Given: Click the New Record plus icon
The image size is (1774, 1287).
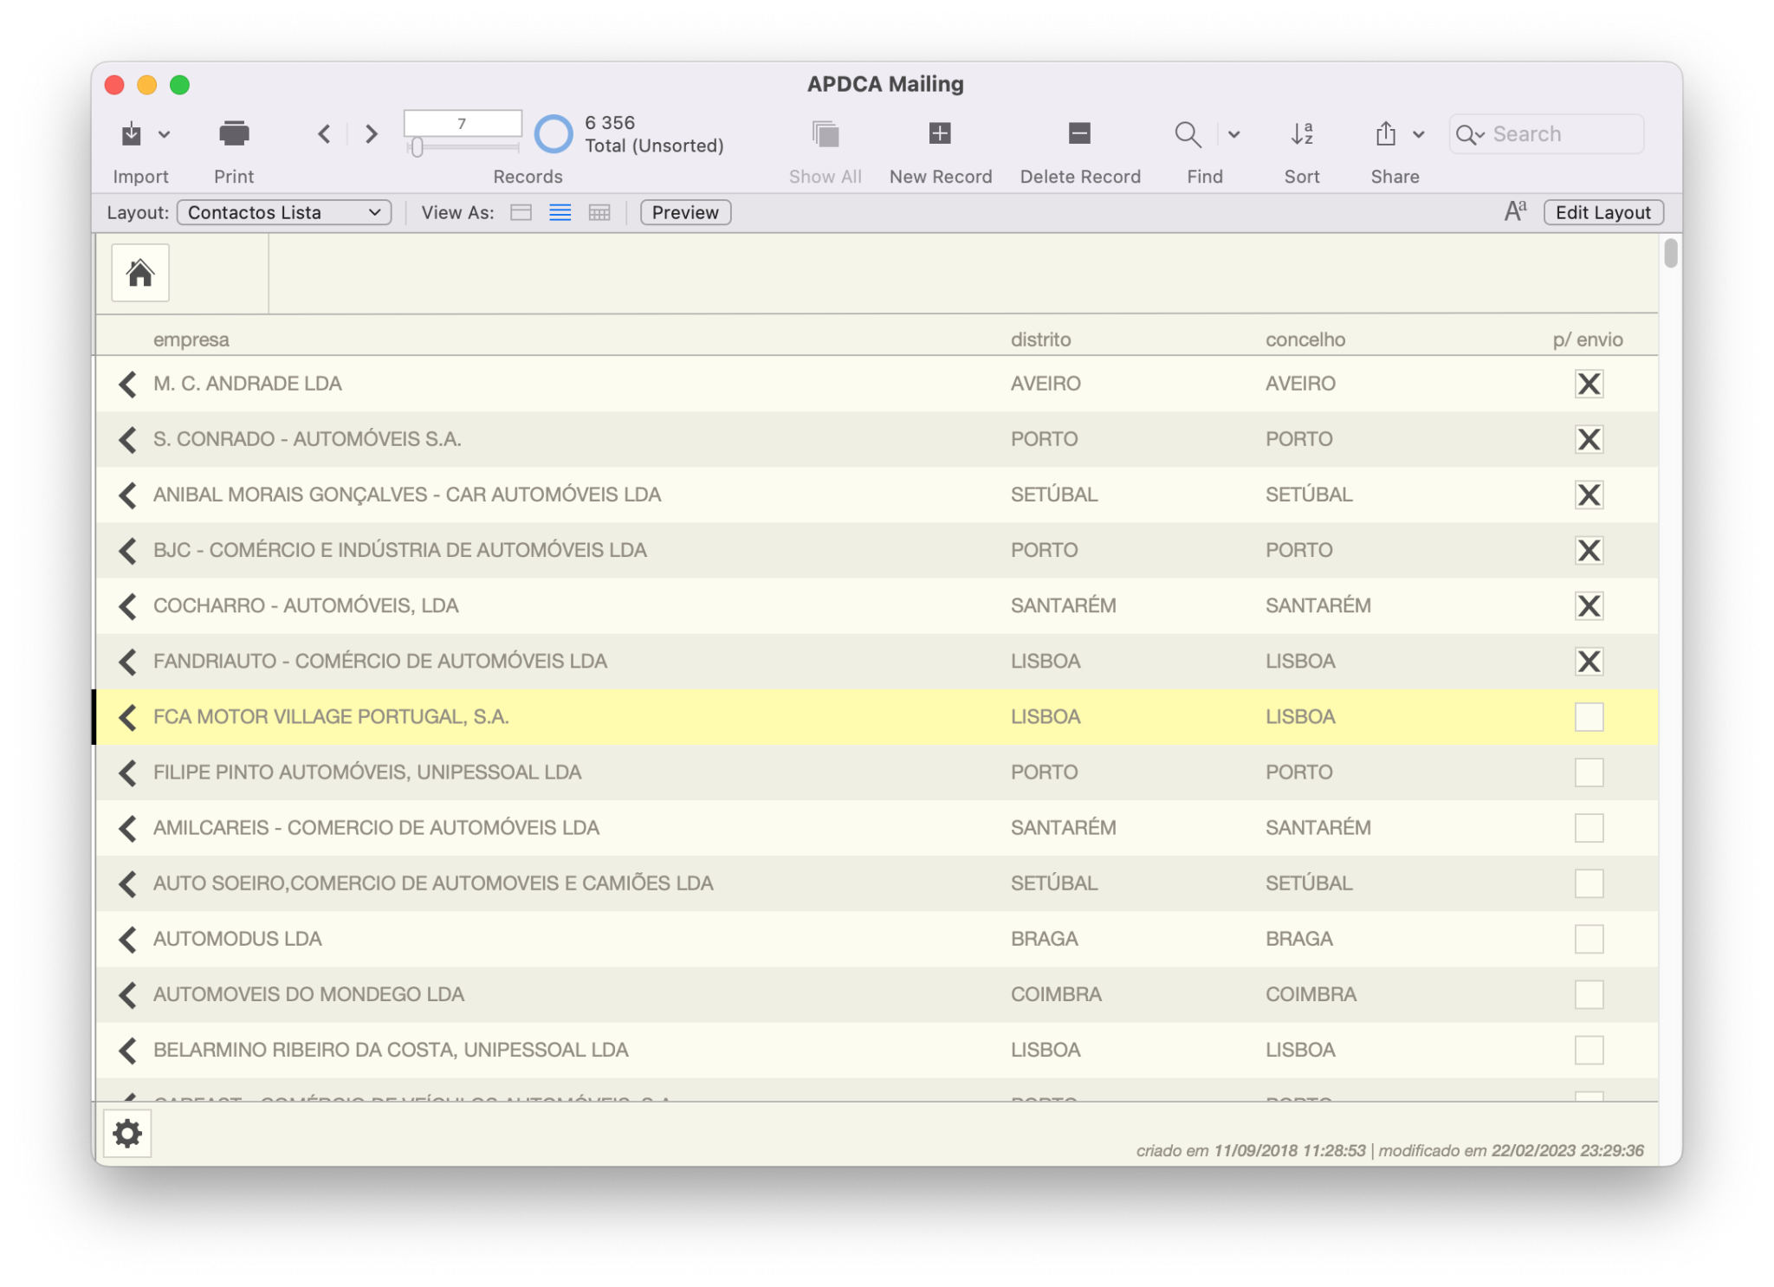Looking at the screenshot, I should point(940,133).
